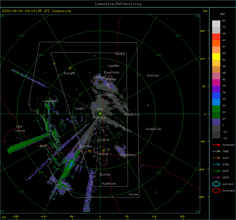Click the RockyMH label
236x220 pixels.
tap(69, 73)
